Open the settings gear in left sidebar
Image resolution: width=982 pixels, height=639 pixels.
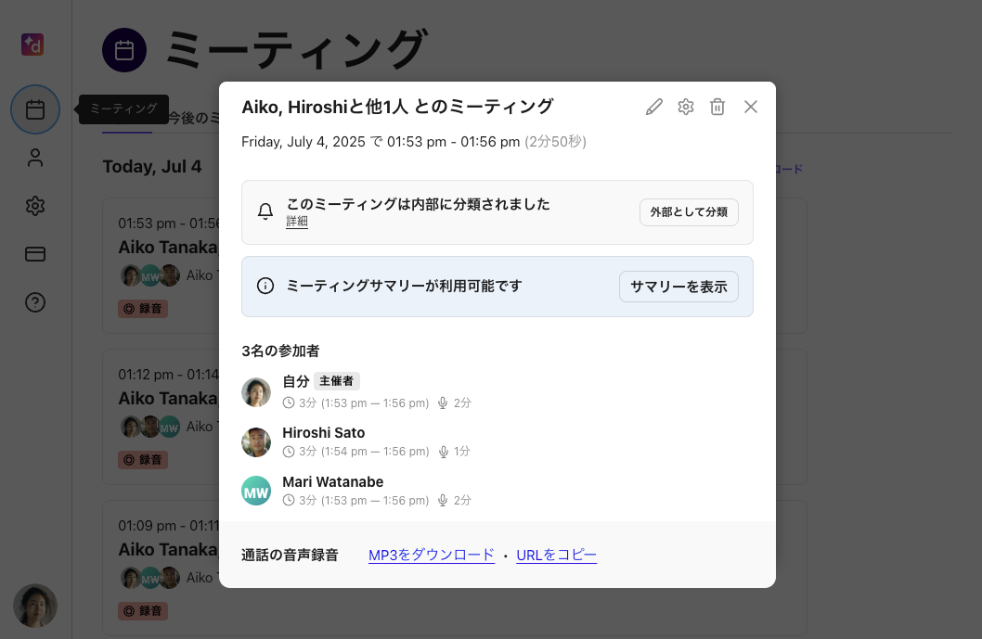(35, 206)
